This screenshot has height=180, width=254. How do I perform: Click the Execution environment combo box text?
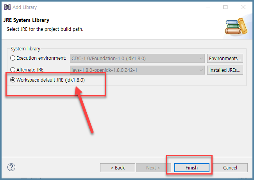pos(109,59)
